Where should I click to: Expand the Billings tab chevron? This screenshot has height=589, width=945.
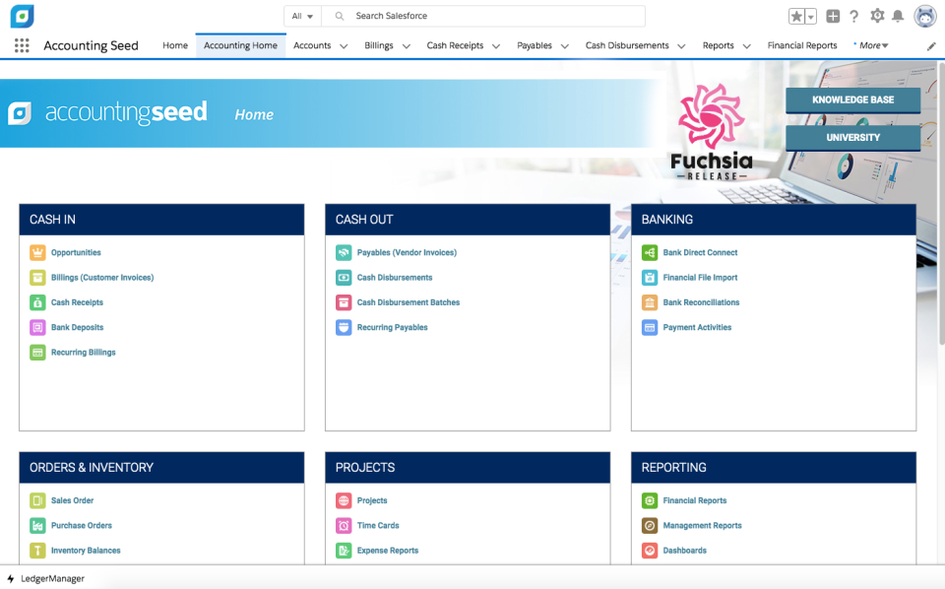(x=407, y=46)
